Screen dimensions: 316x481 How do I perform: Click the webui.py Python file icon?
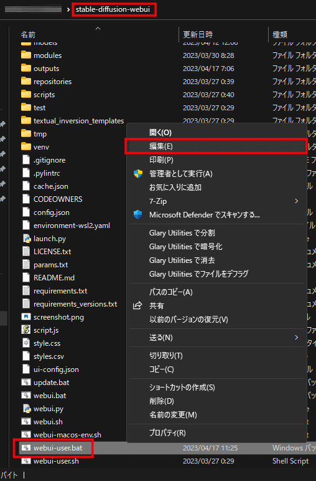[26, 408]
